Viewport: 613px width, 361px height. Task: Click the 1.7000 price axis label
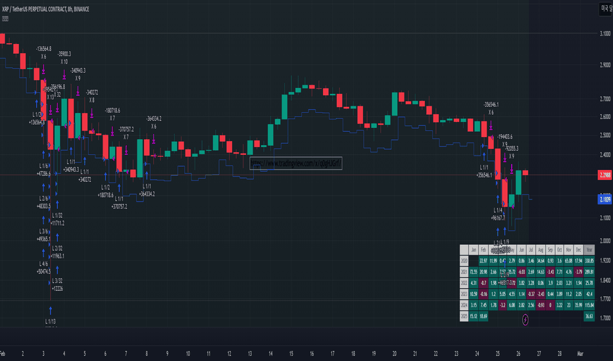[x=605, y=318]
